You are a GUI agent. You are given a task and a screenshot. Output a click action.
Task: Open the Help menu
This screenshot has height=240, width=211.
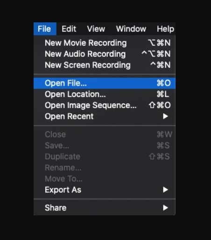pyautogui.click(x=165, y=29)
